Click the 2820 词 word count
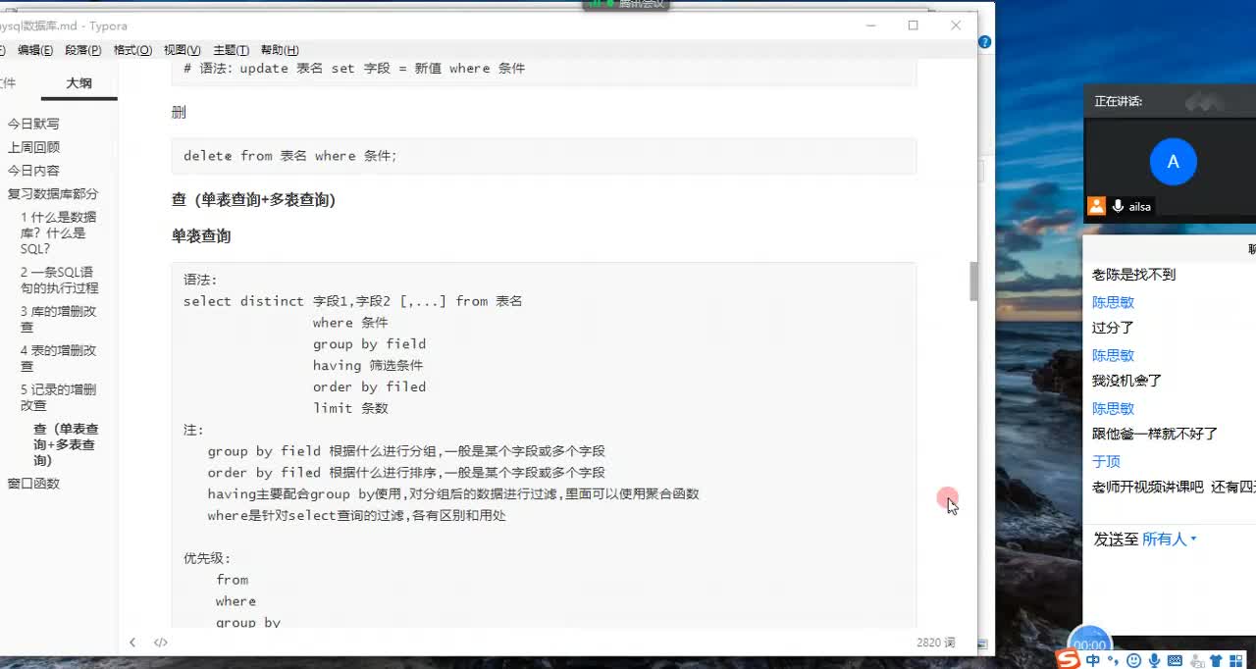Viewport: 1256px width, 669px height. click(935, 643)
